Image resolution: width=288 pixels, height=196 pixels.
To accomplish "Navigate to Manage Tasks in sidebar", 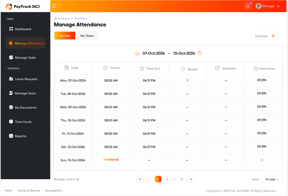I will click(x=25, y=58).
